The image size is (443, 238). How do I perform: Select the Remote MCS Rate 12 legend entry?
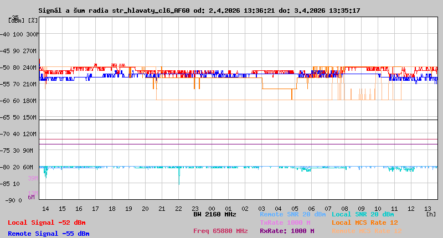click(367, 231)
